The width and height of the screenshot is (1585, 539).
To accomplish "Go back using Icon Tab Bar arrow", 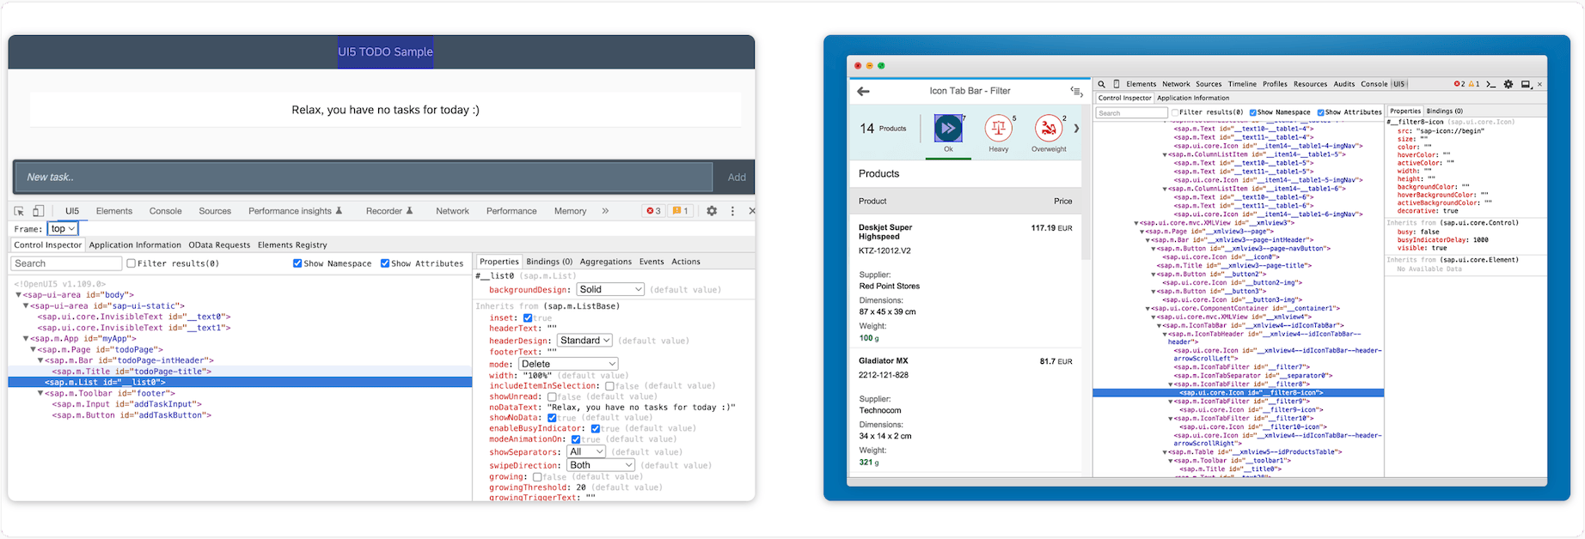I will [863, 91].
